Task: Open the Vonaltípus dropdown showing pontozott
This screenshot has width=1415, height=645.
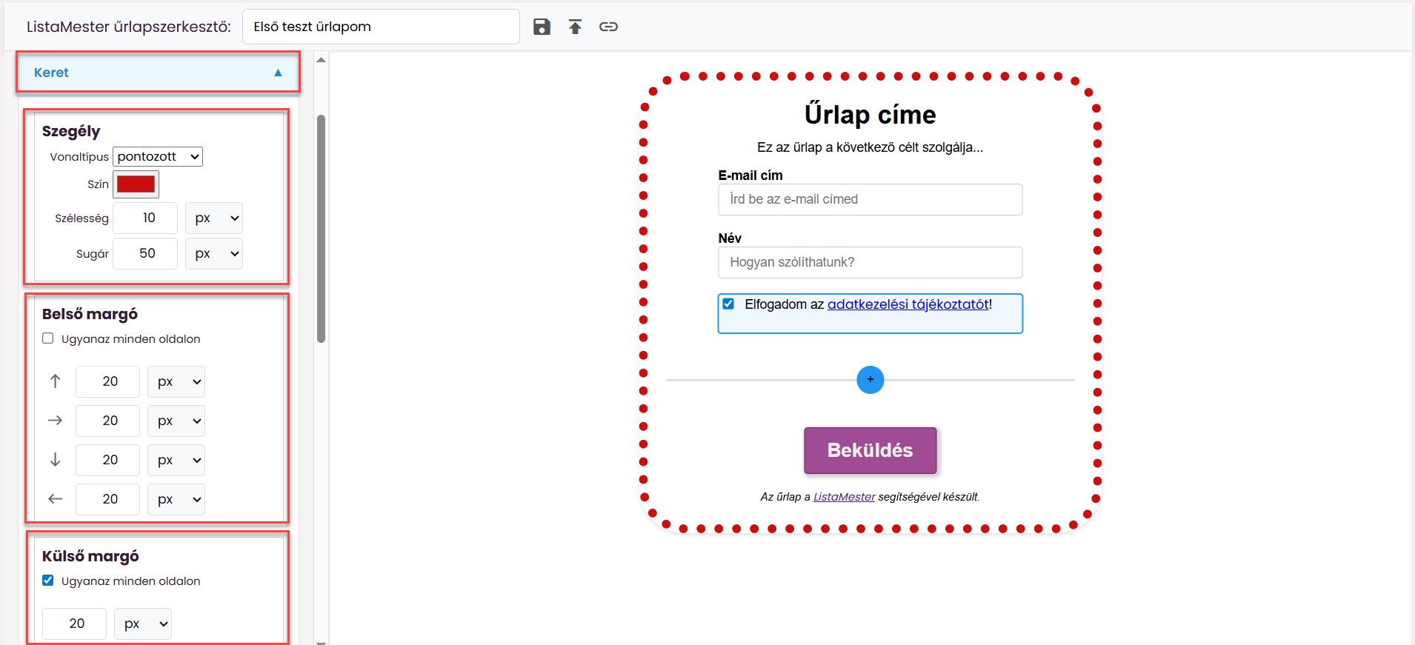Action: (x=158, y=156)
